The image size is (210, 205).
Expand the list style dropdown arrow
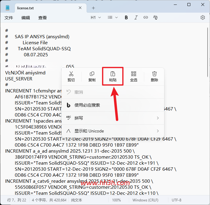[x=116, y=17]
